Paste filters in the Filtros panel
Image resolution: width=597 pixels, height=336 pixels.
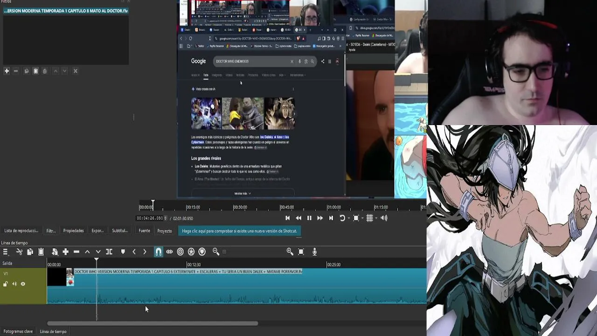click(x=35, y=71)
